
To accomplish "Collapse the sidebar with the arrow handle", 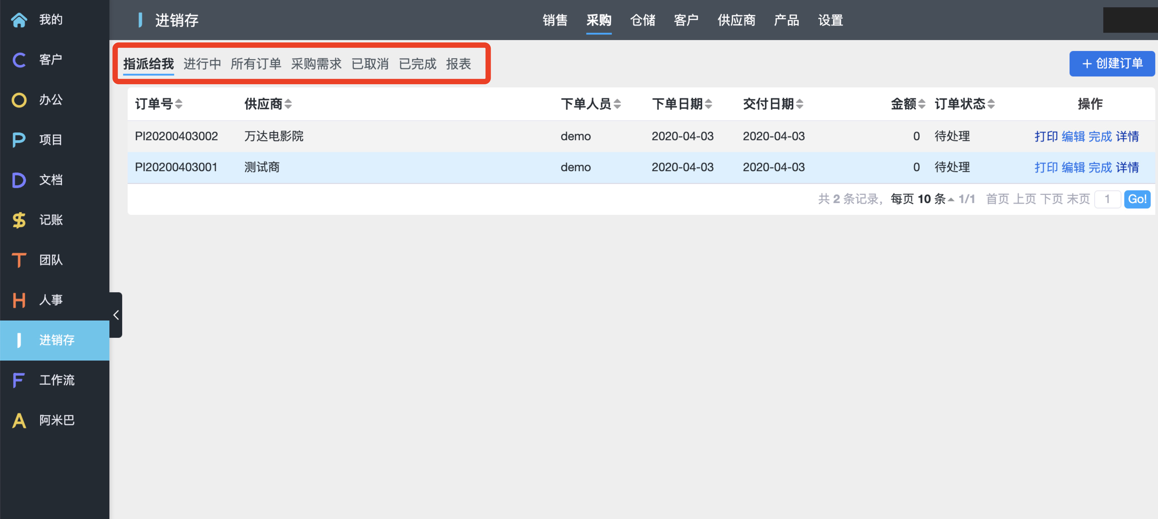I will tap(116, 315).
